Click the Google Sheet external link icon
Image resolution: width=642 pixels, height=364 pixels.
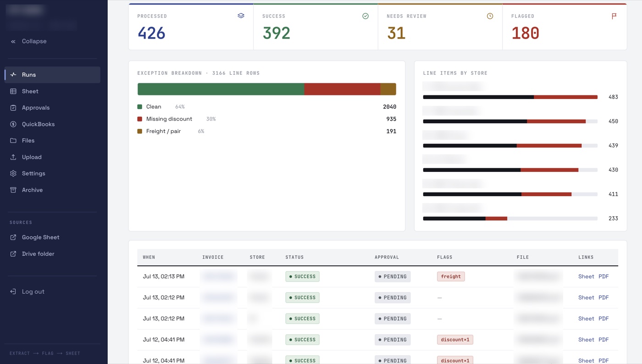13,237
